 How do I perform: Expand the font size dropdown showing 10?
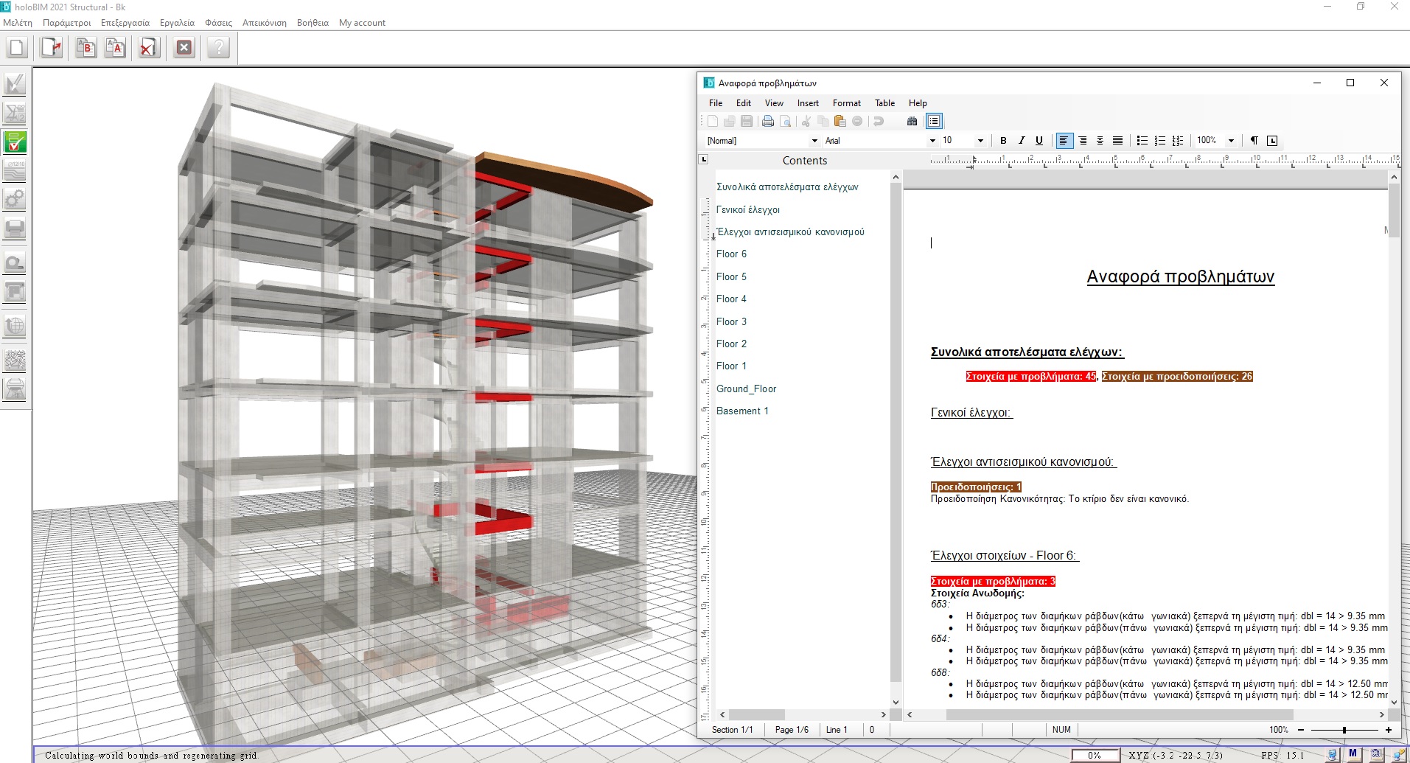(980, 141)
